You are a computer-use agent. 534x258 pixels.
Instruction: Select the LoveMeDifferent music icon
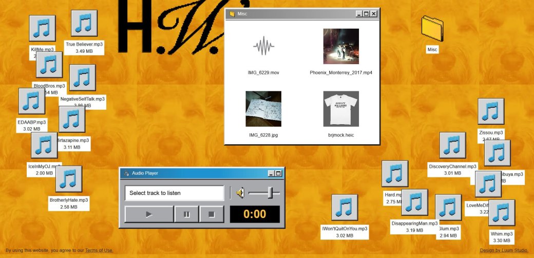pyautogui.click(x=488, y=184)
